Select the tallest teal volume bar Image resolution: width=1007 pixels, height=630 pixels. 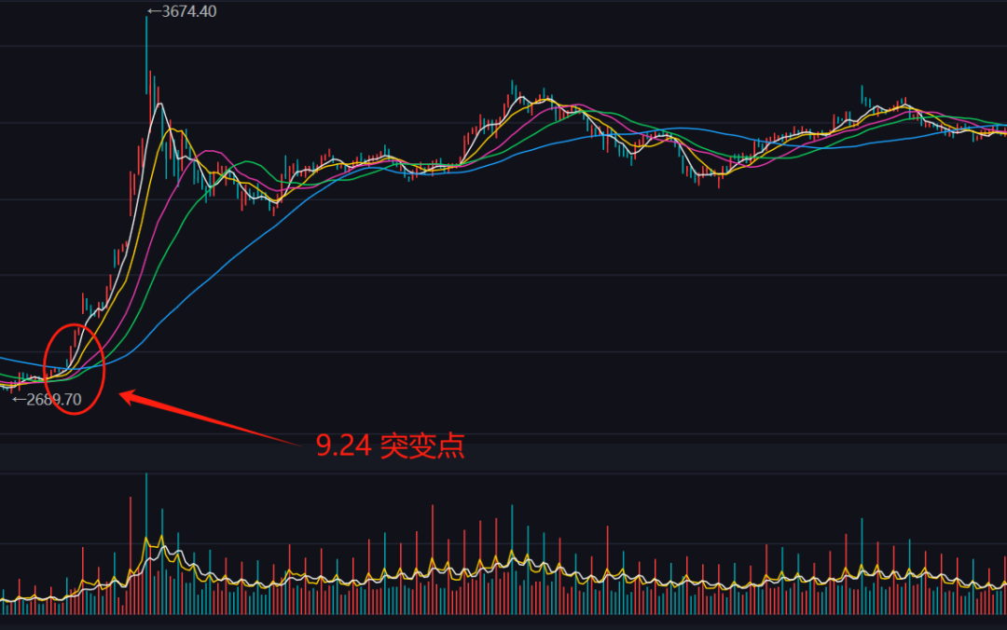[x=146, y=543]
